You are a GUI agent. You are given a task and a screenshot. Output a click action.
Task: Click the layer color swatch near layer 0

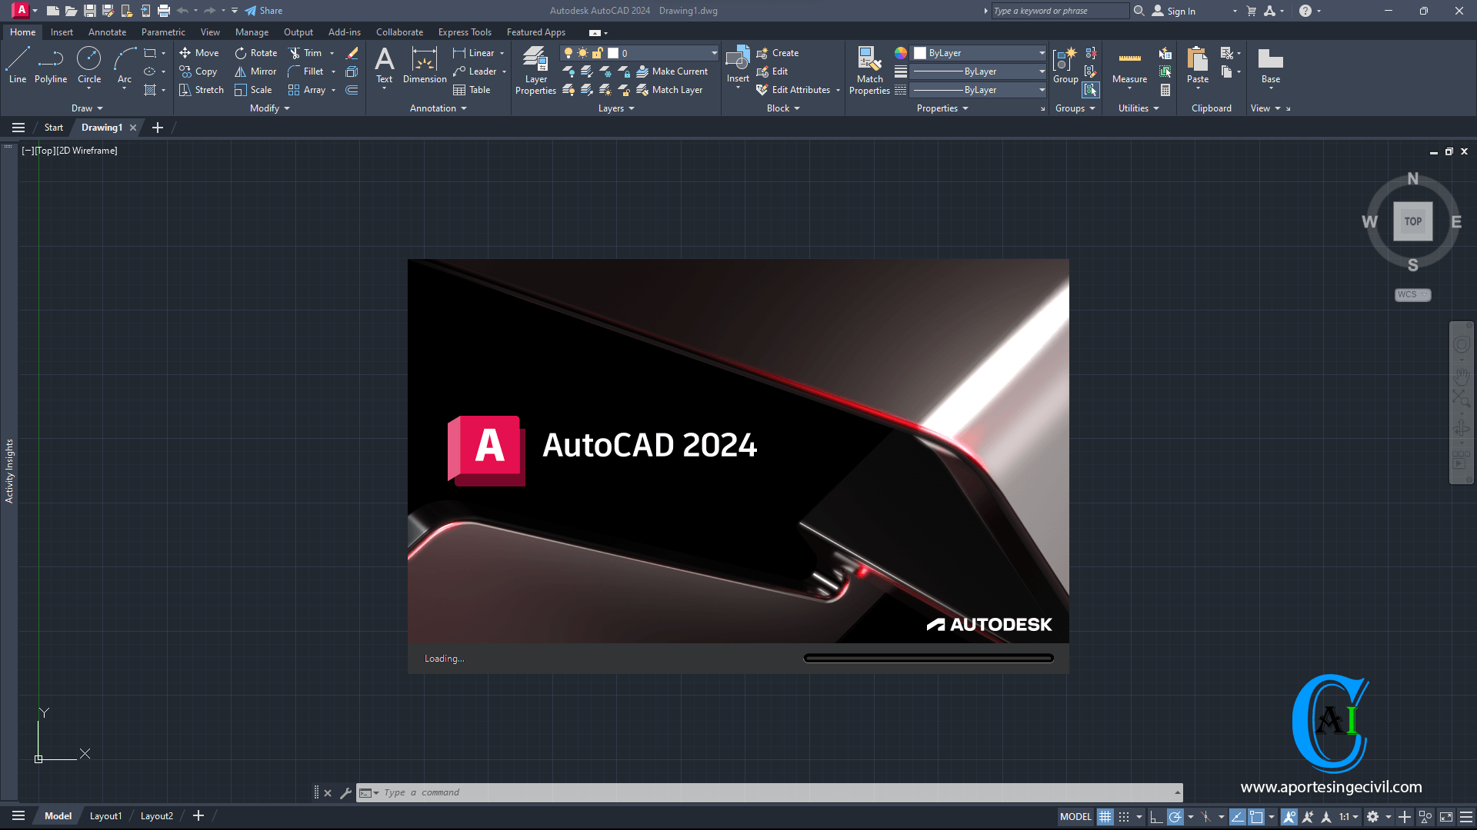click(x=613, y=52)
